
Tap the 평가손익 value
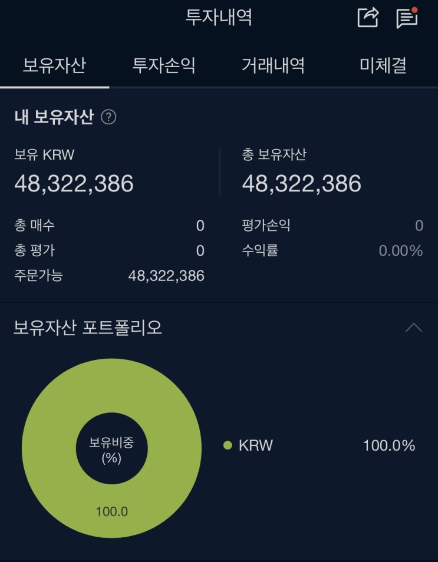click(x=419, y=226)
